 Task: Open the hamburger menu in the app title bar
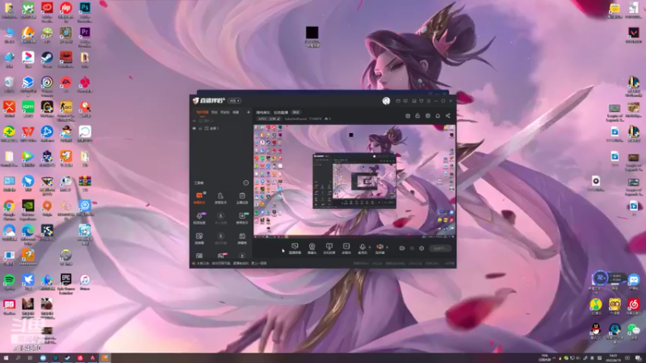pos(429,101)
